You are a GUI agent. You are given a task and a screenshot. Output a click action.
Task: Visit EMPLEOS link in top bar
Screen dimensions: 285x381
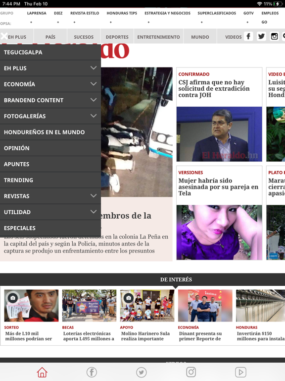pos(270,13)
